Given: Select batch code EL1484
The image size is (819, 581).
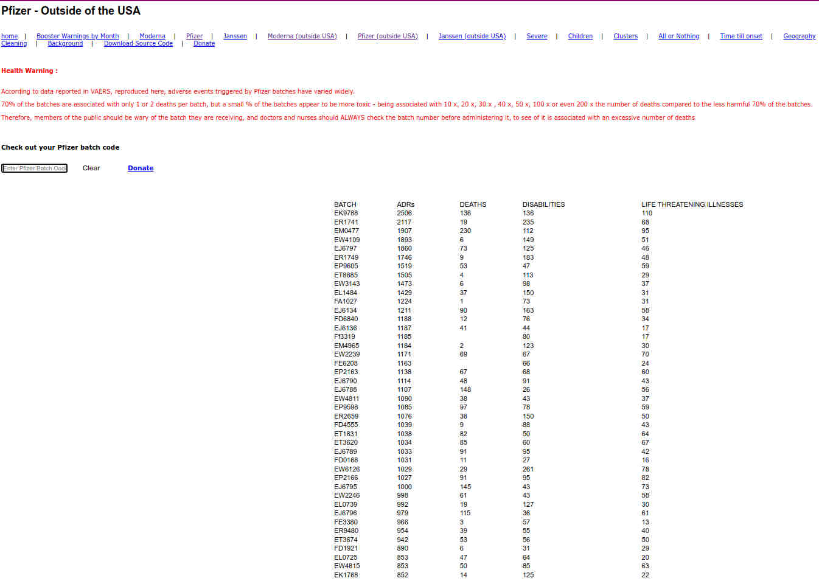Looking at the screenshot, I should (x=346, y=293).
